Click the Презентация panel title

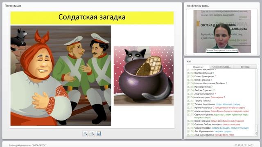[x=13, y=6]
